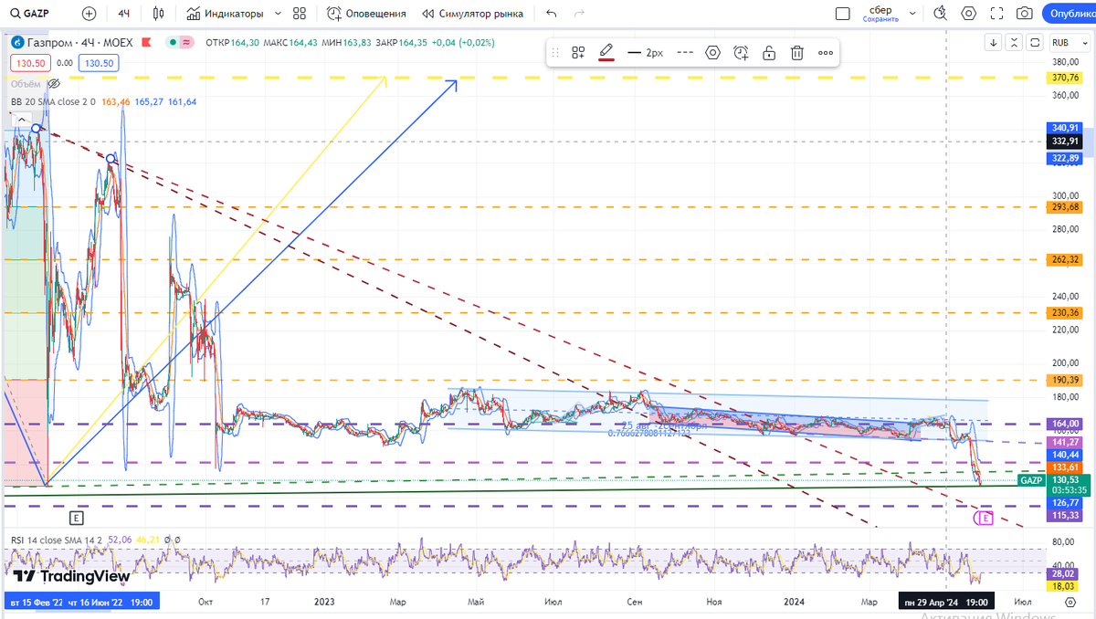This screenshot has height=619, width=1096.
Task: Add alert on the selected drawing
Action: [x=741, y=52]
